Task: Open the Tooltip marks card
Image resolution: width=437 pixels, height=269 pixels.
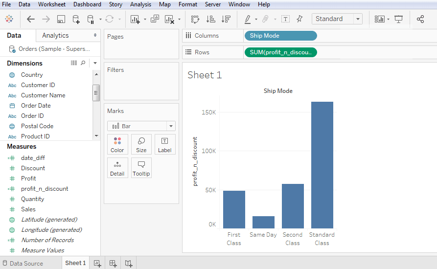Action: (x=141, y=168)
